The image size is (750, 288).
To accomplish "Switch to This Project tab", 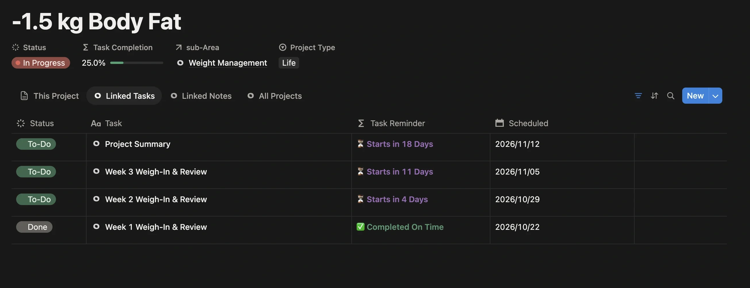I will pos(50,96).
